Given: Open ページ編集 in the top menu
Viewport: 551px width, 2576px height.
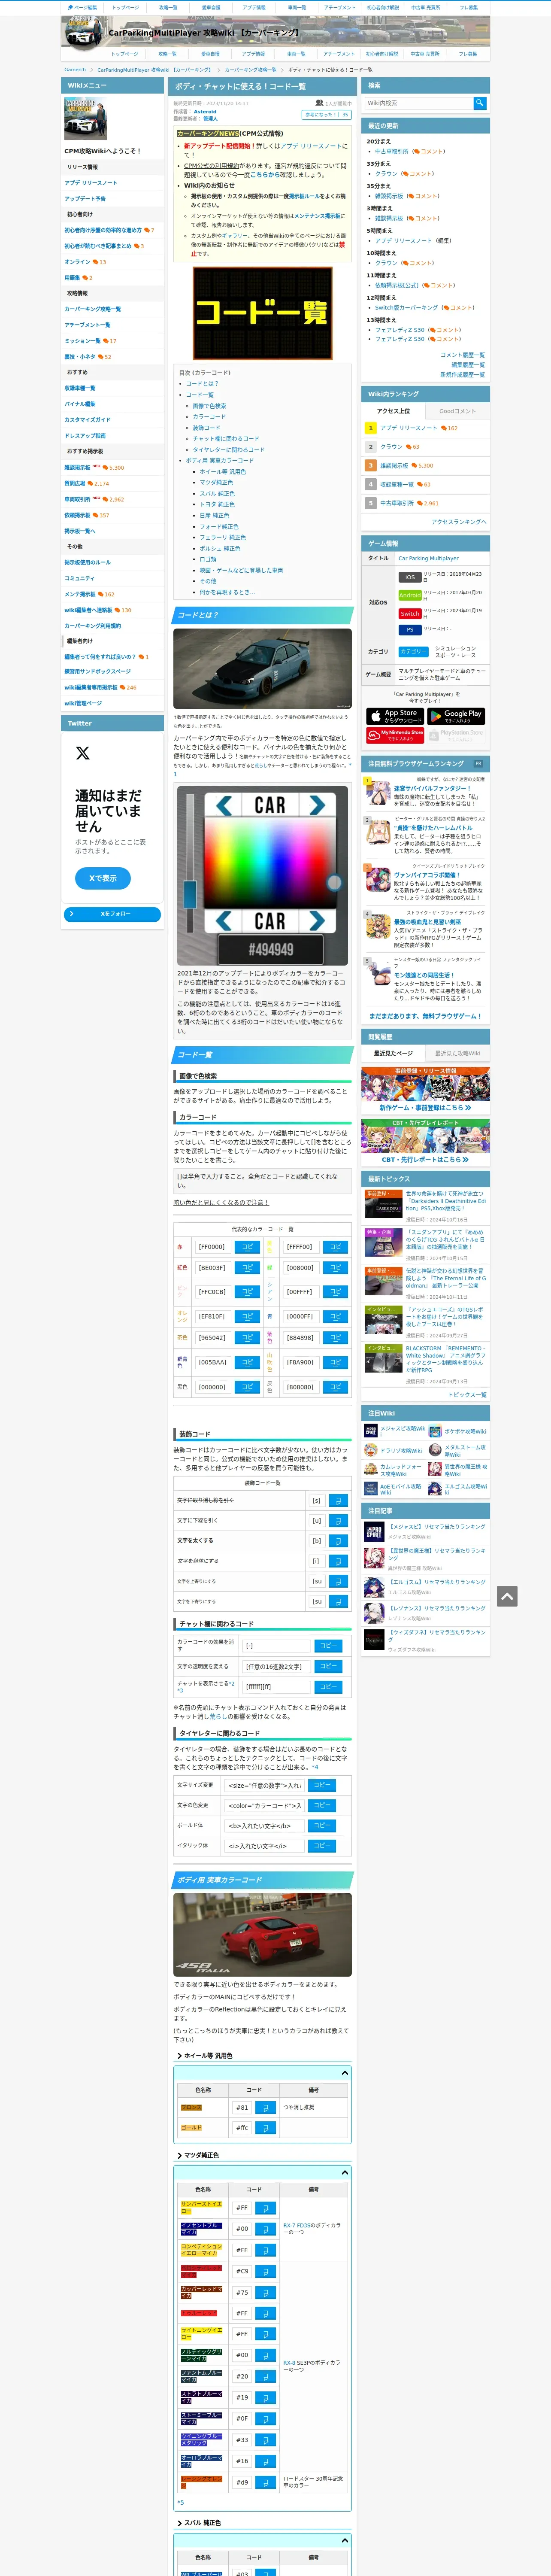Looking at the screenshot, I should tap(82, 7).
